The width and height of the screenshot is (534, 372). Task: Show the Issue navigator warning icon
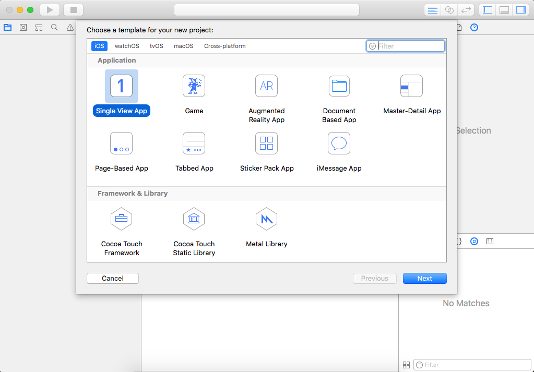(x=70, y=28)
